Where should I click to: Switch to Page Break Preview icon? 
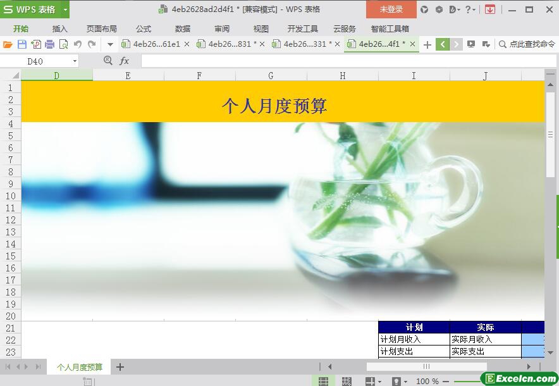(346, 381)
